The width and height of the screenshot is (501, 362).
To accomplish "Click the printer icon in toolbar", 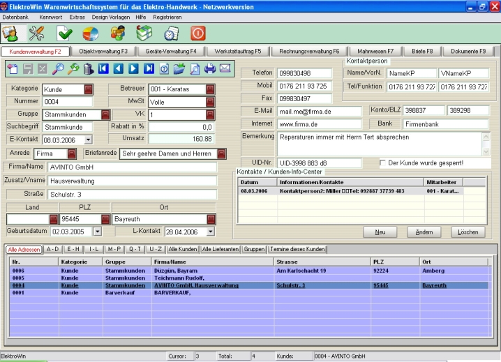I will 210,68.
